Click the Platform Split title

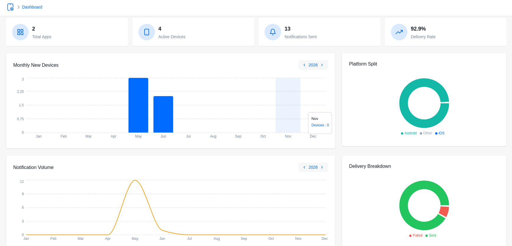[x=363, y=64]
